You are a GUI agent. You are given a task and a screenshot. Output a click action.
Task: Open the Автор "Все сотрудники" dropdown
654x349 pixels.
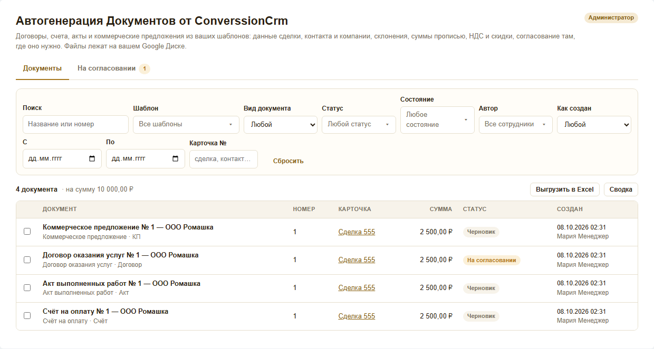516,124
